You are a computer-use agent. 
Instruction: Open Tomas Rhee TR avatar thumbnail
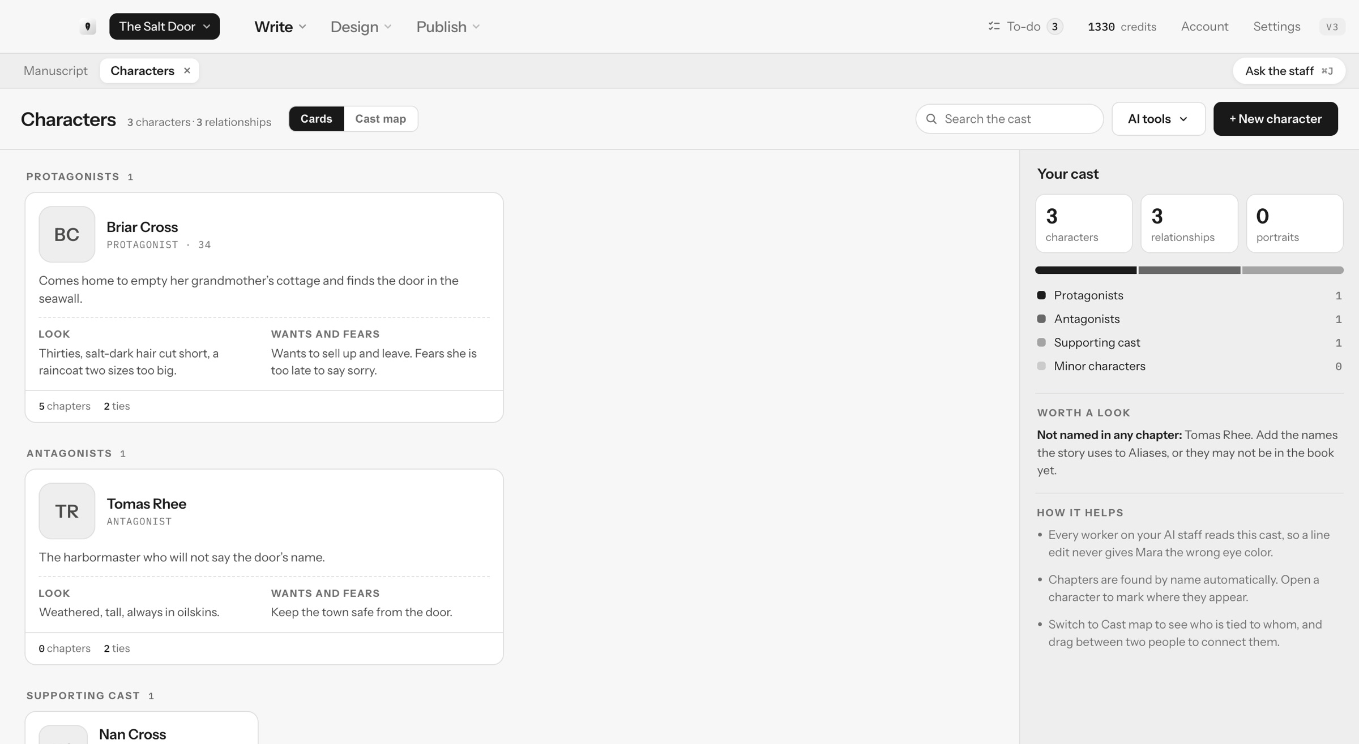tap(67, 511)
